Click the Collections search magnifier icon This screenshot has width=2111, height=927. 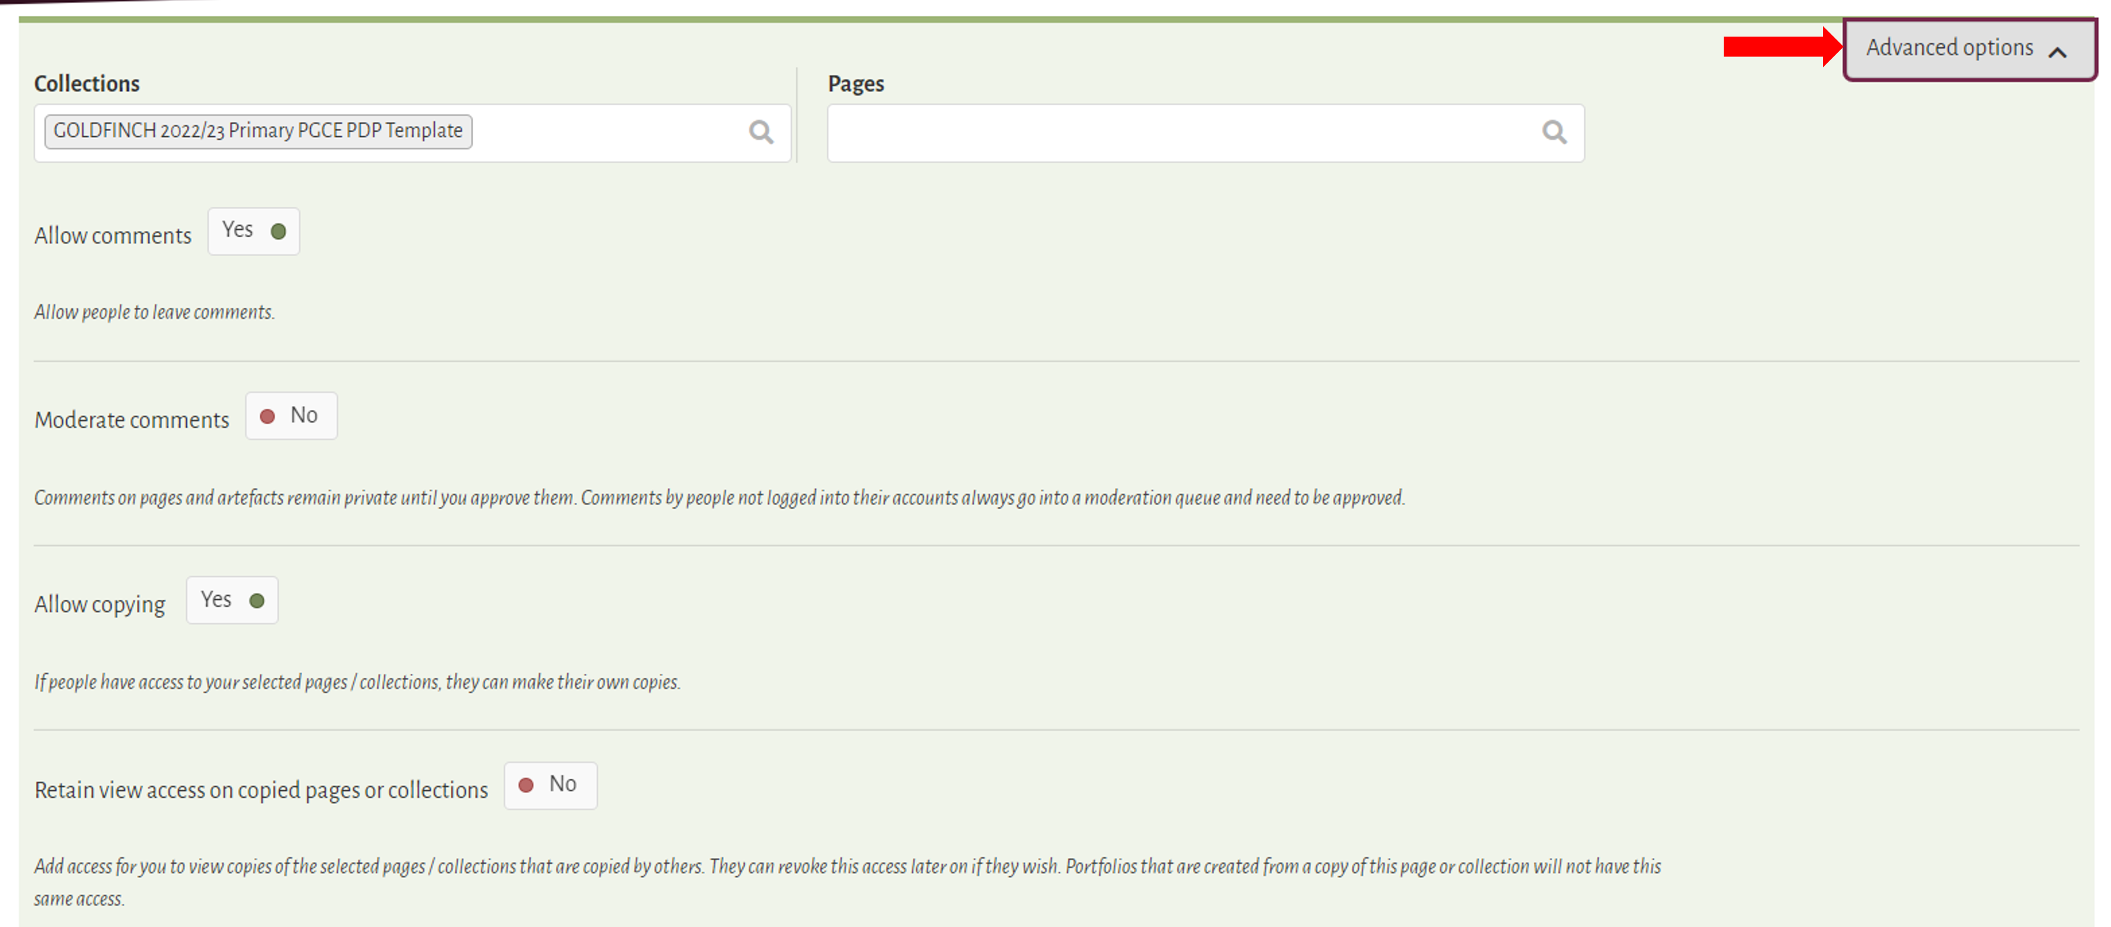click(x=760, y=132)
